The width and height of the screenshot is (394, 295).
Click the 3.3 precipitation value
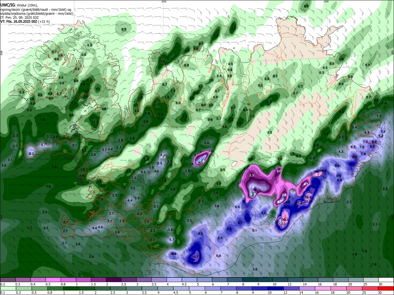tap(122, 221)
